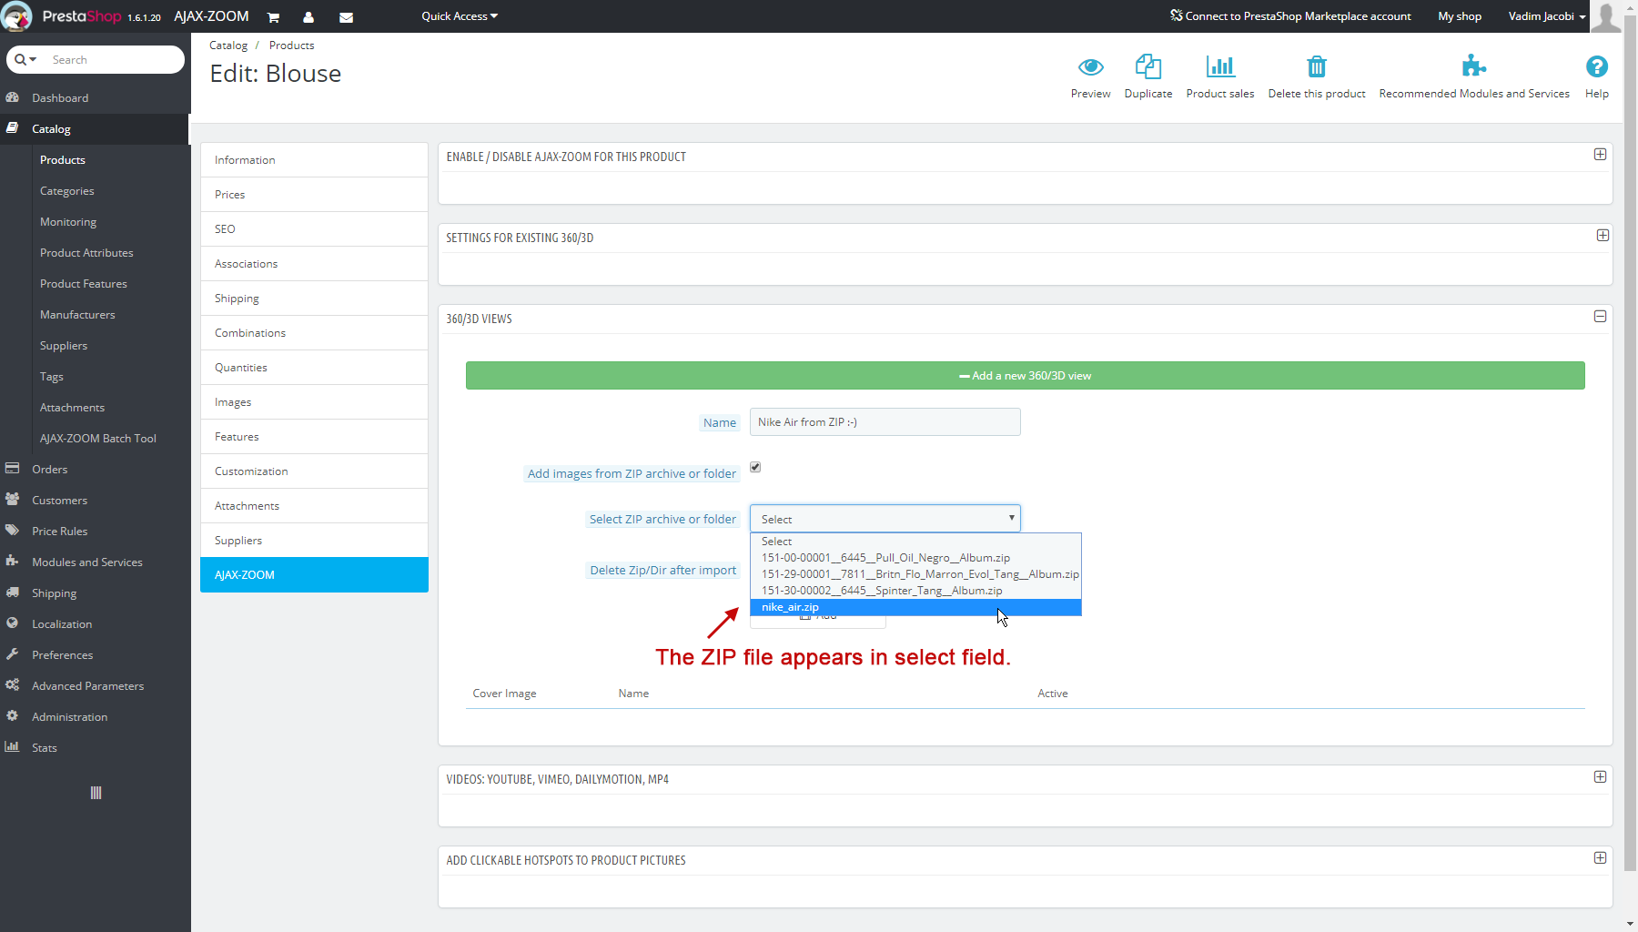Select the AJAX-ZOOM tab
Viewport: 1638px width, 932px height.
[314, 575]
